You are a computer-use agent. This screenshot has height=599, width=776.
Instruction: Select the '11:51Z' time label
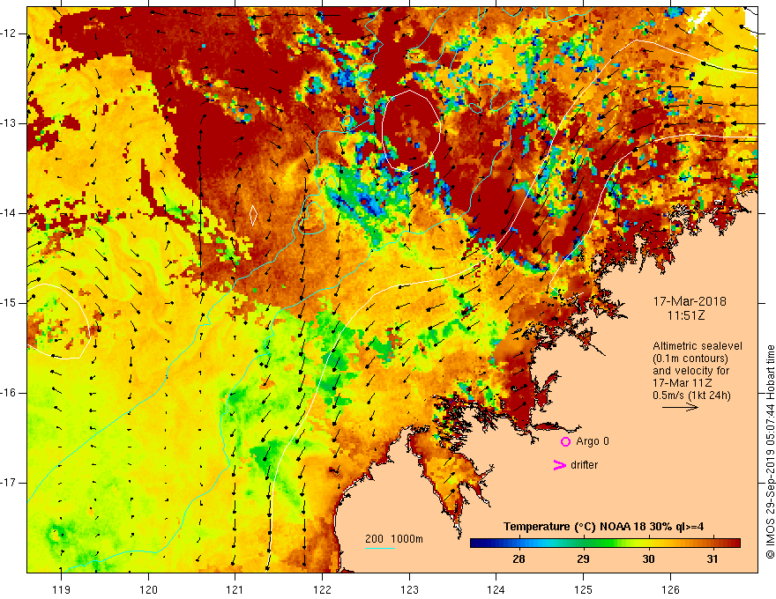click(686, 315)
